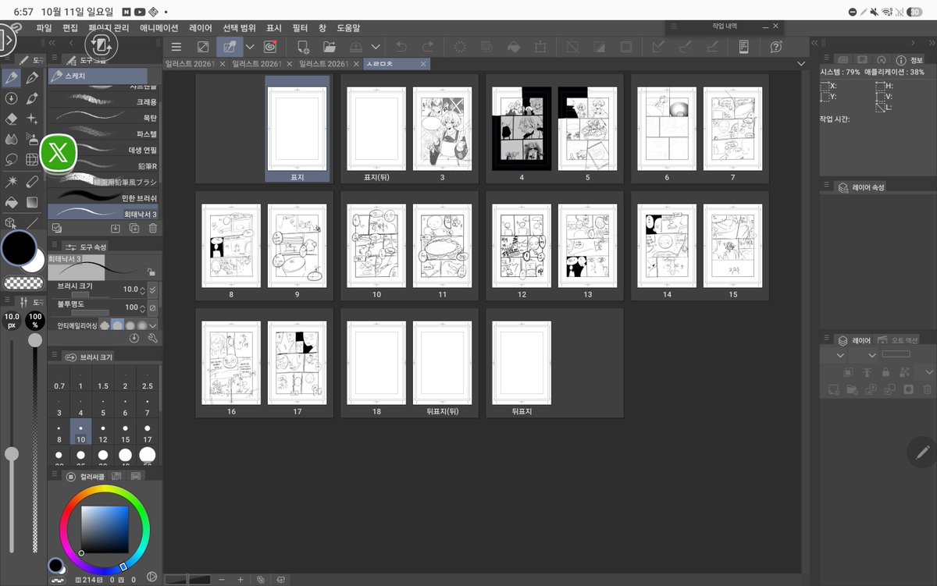Open the 레이어 menu

tap(201, 27)
